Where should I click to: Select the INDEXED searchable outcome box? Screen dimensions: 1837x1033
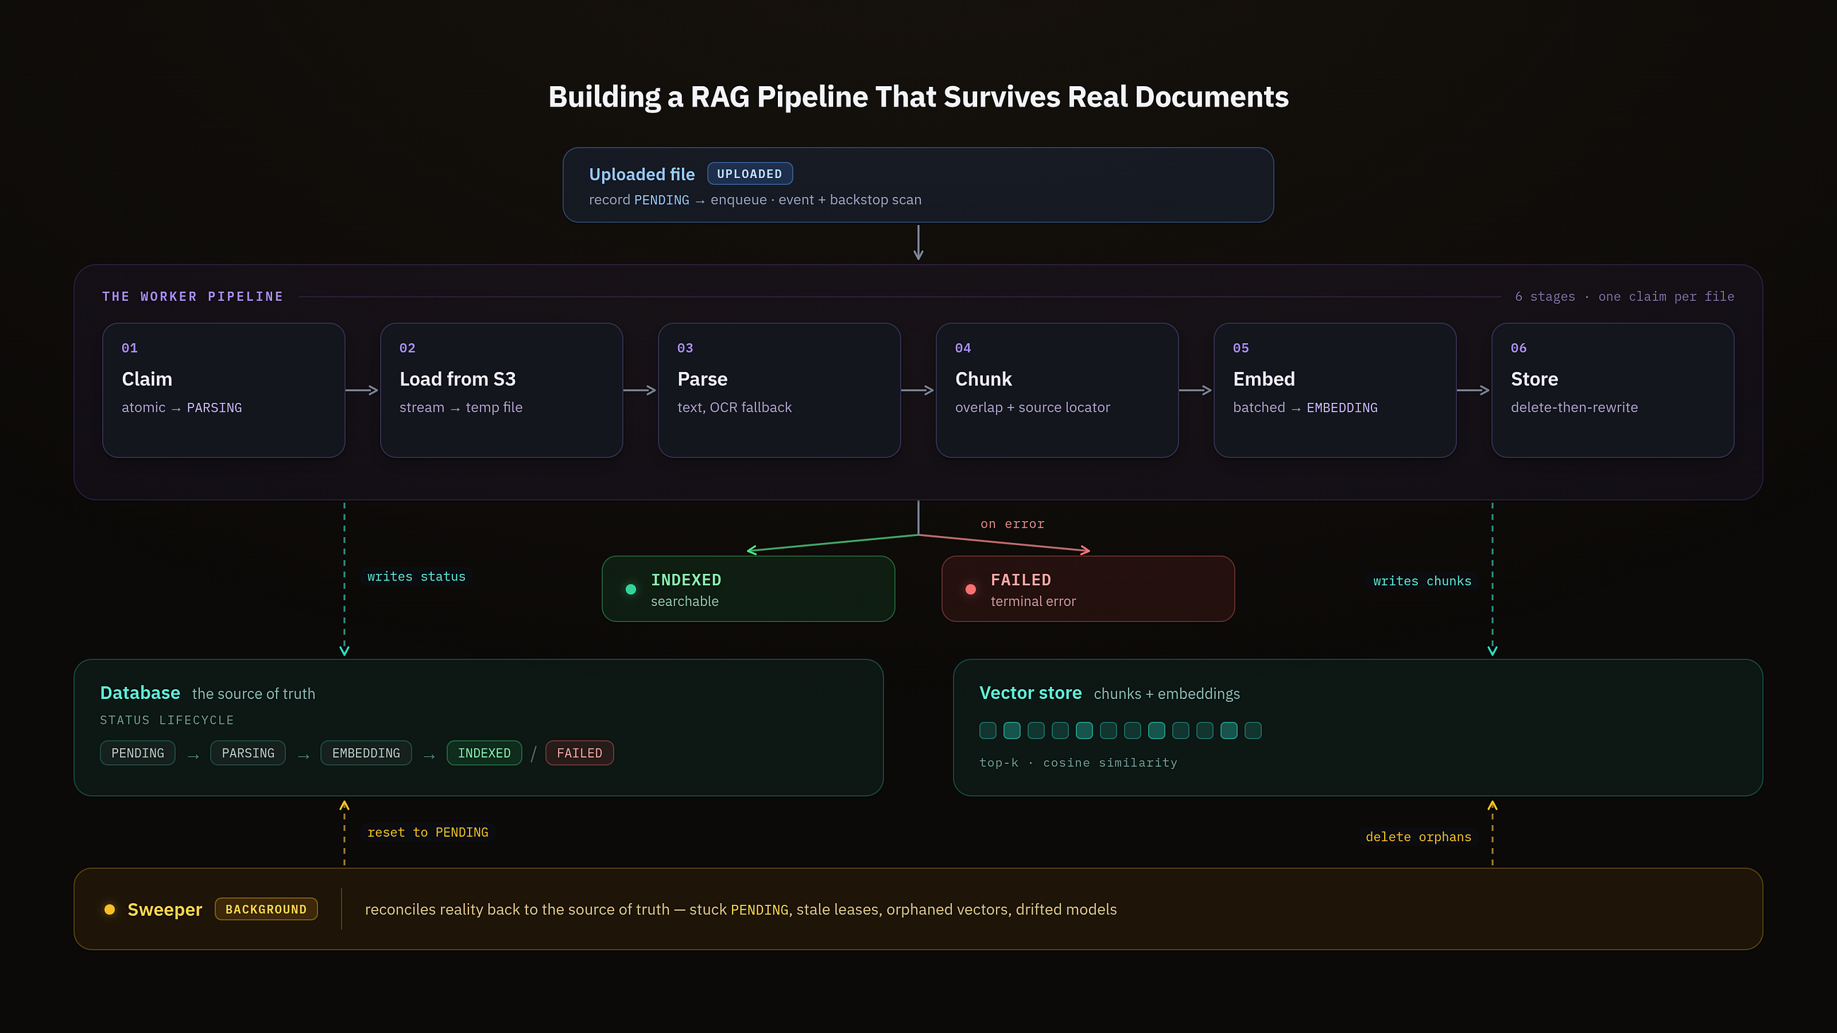coord(748,589)
